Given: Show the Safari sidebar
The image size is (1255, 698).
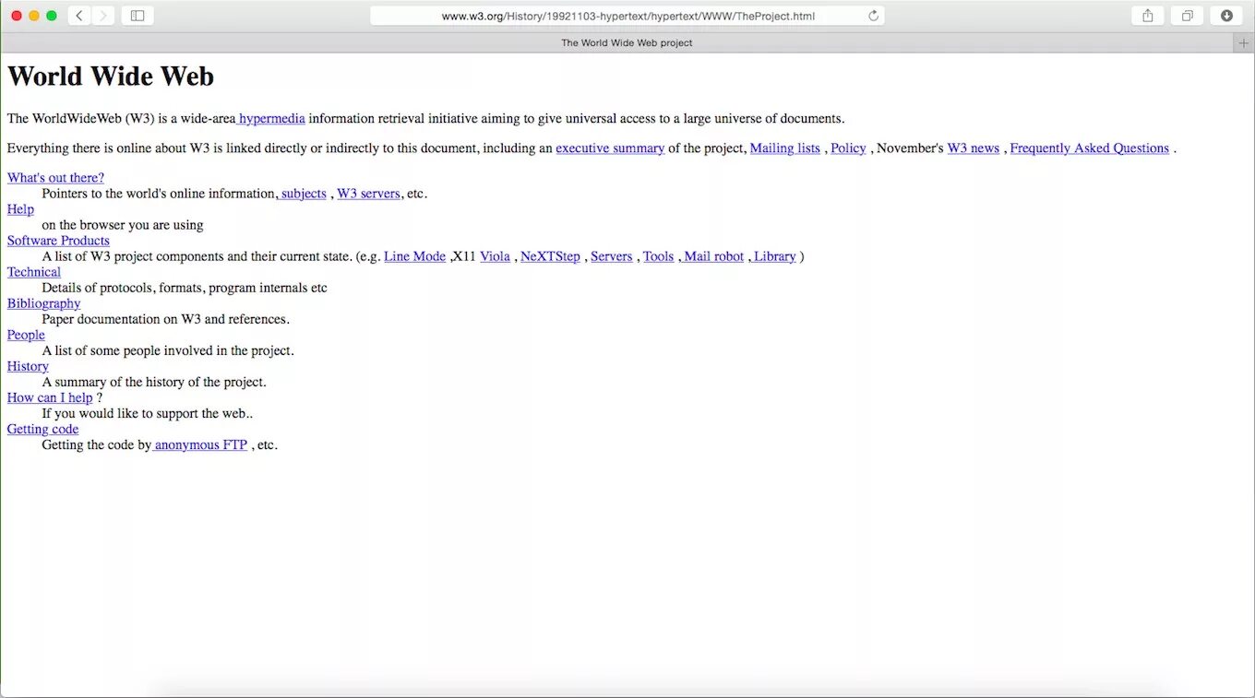Looking at the screenshot, I should [x=137, y=16].
